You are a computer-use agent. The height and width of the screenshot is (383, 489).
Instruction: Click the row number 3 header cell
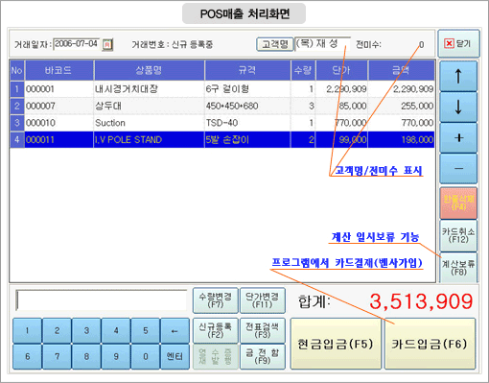click(17, 123)
